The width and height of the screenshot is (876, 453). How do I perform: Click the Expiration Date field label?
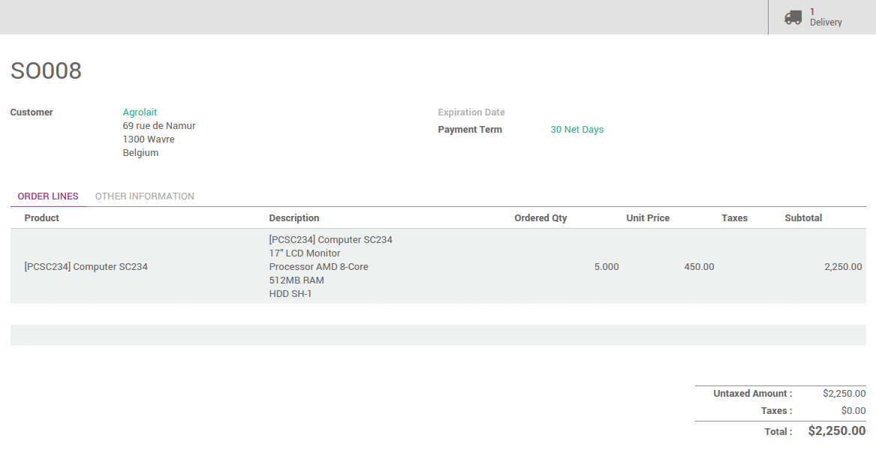click(x=471, y=112)
